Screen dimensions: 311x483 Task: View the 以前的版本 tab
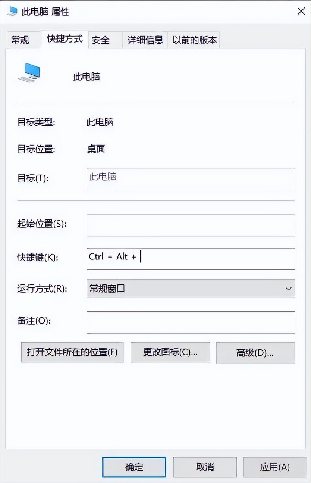click(194, 40)
